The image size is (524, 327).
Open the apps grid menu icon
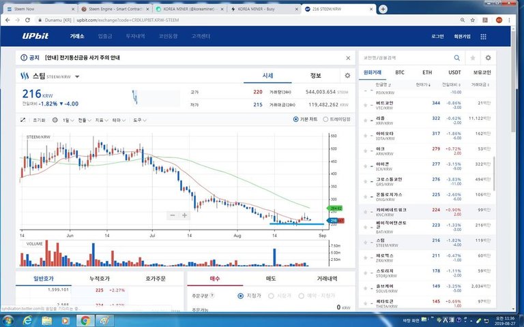coord(483,36)
